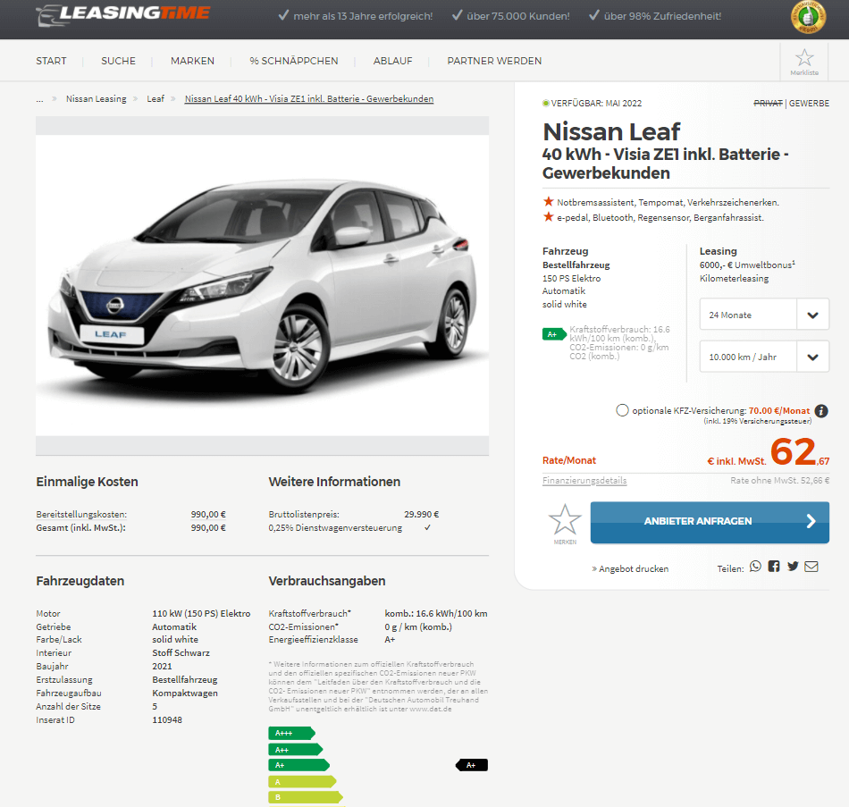Click the A+ efficiency class bar
The image size is (849, 807).
coord(298,765)
